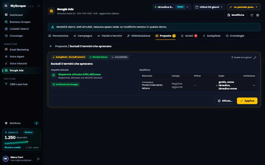The image size is (265, 165).
Task: Click the MyScraper logo icon
Action: 6,6
